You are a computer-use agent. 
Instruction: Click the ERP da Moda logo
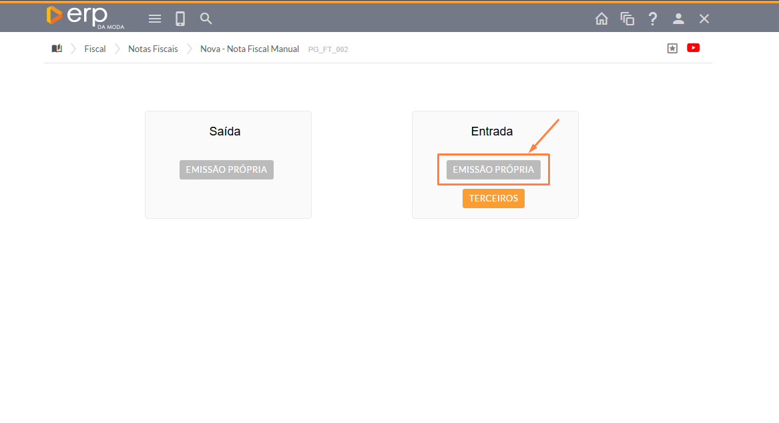tap(85, 17)
